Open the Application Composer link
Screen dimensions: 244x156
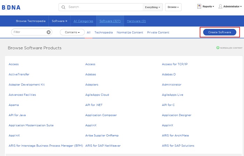point(101,115)
